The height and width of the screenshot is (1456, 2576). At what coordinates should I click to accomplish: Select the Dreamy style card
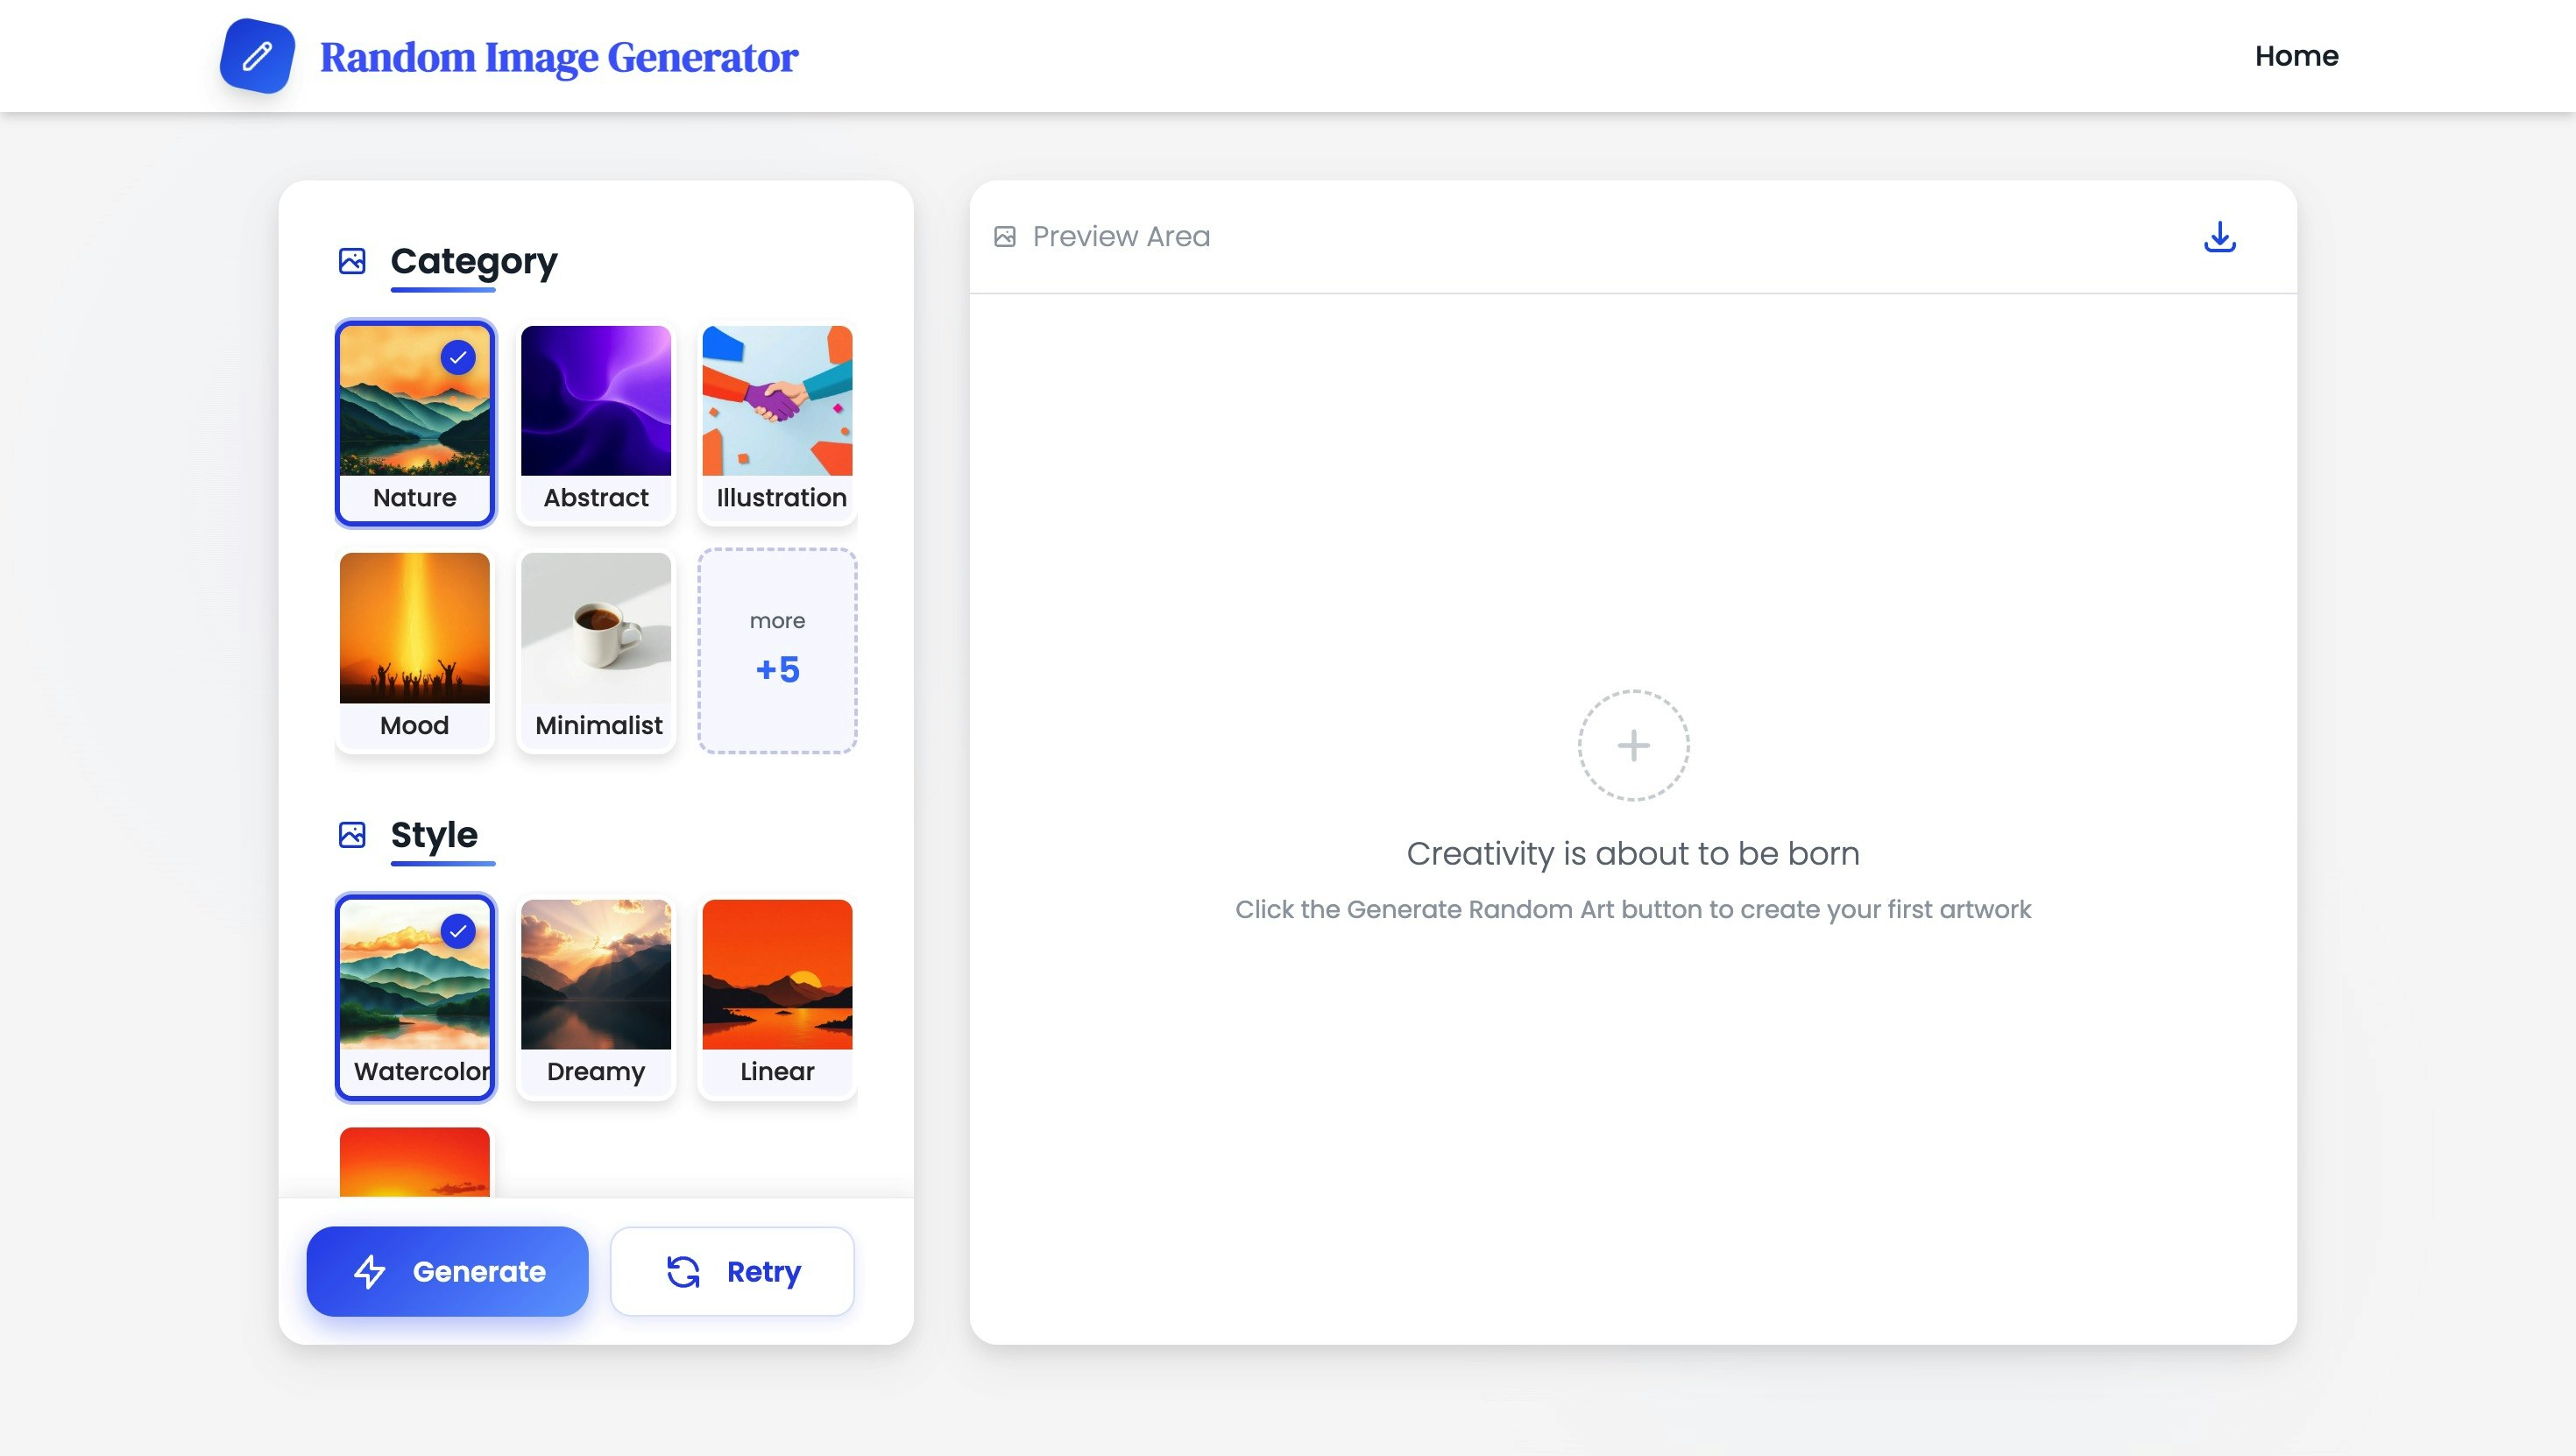(x=596, y=997)
